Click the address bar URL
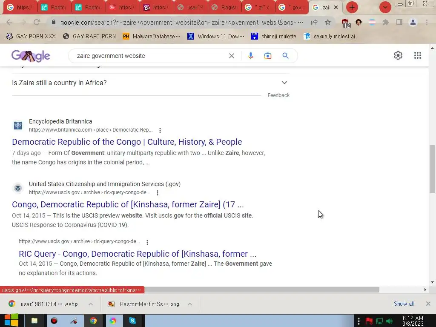Screen dimensions: 436x327 (x=181, y=22)
